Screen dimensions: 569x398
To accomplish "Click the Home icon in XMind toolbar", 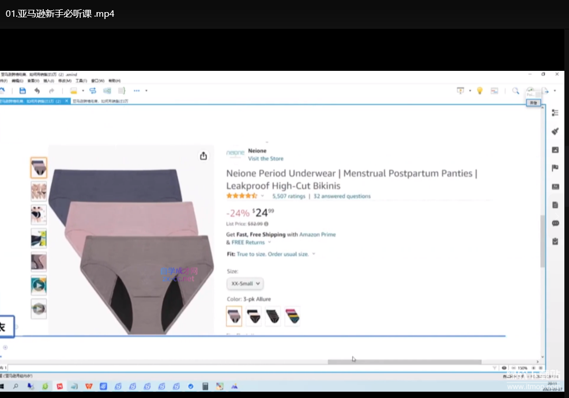I will [x=2, y=90].
